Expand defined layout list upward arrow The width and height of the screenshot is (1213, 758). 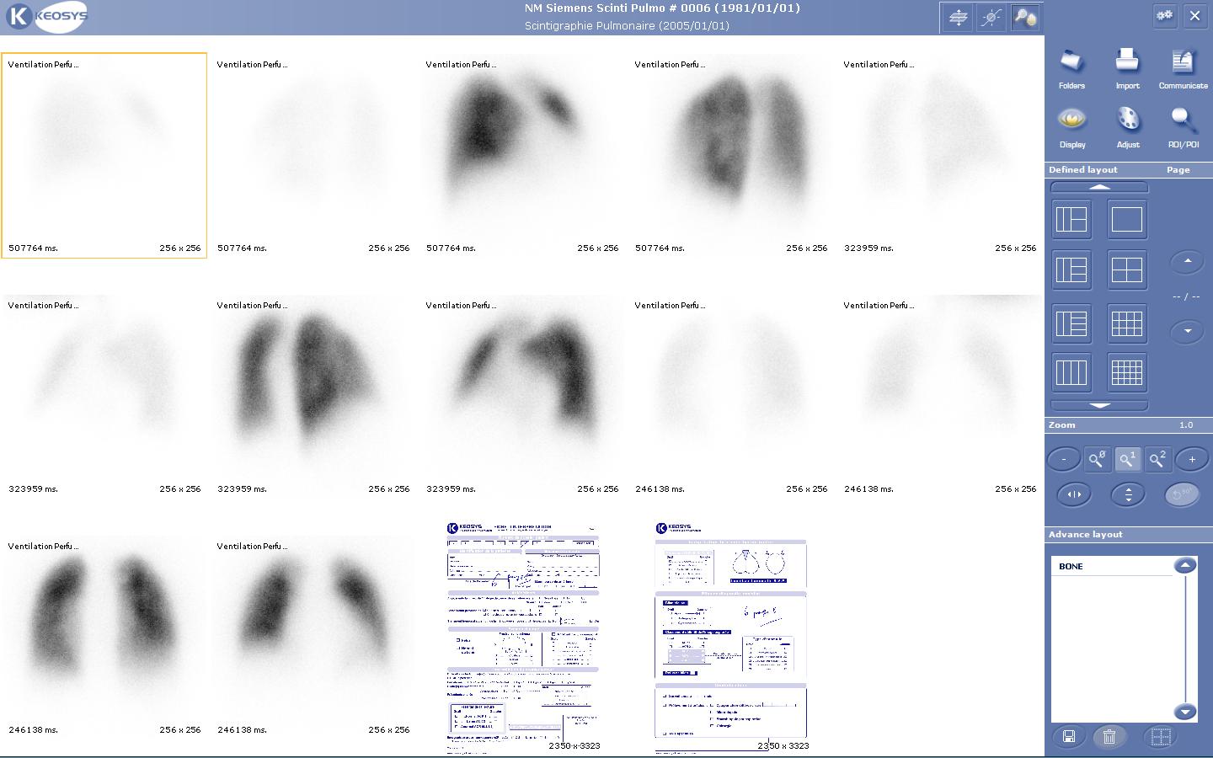point(1099,187)
